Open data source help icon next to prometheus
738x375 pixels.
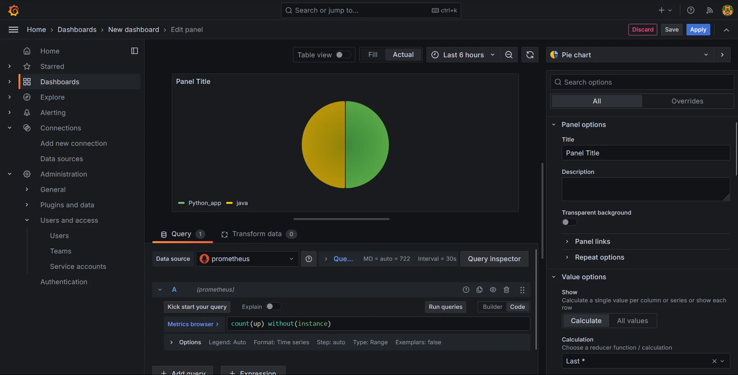(x=309, y=259)
